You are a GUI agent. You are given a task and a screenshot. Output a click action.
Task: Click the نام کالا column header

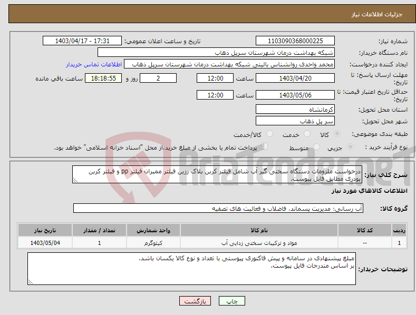tap(259, 230)
